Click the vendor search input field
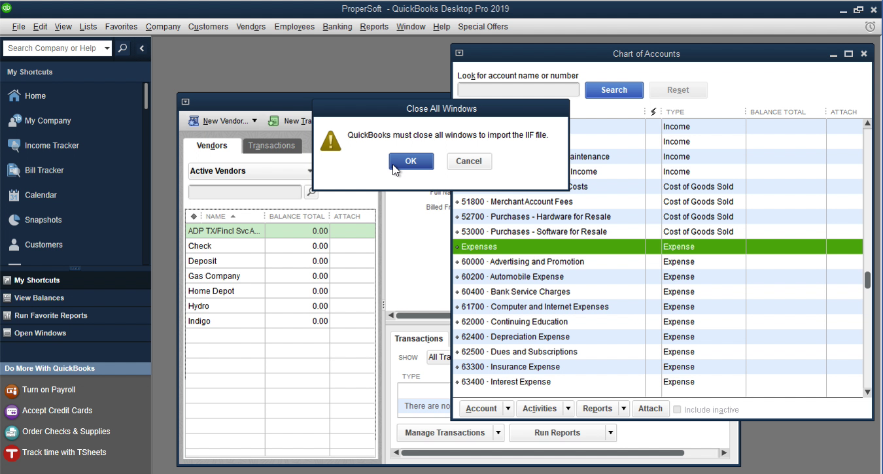 245,192
